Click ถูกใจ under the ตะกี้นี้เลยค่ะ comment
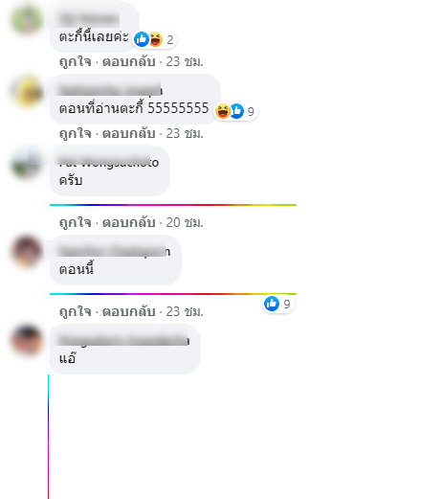Image resolution: width=442 pixels, height=499 pixels. tap(76, 61)
